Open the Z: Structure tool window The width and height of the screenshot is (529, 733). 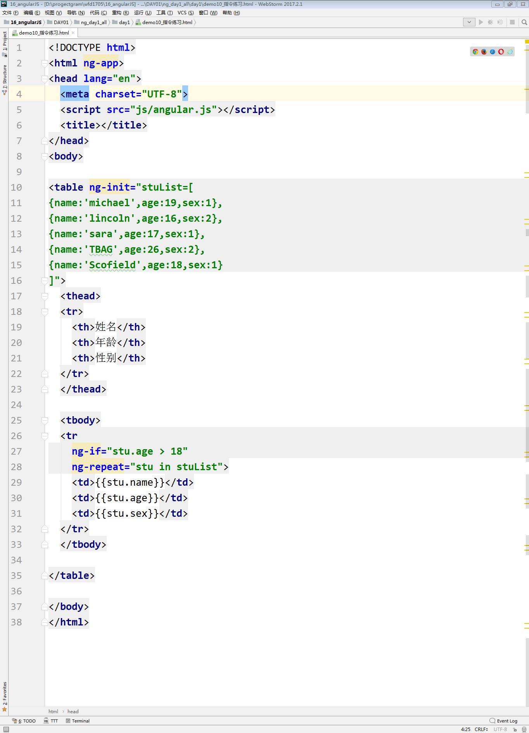(x=5, y=80)
